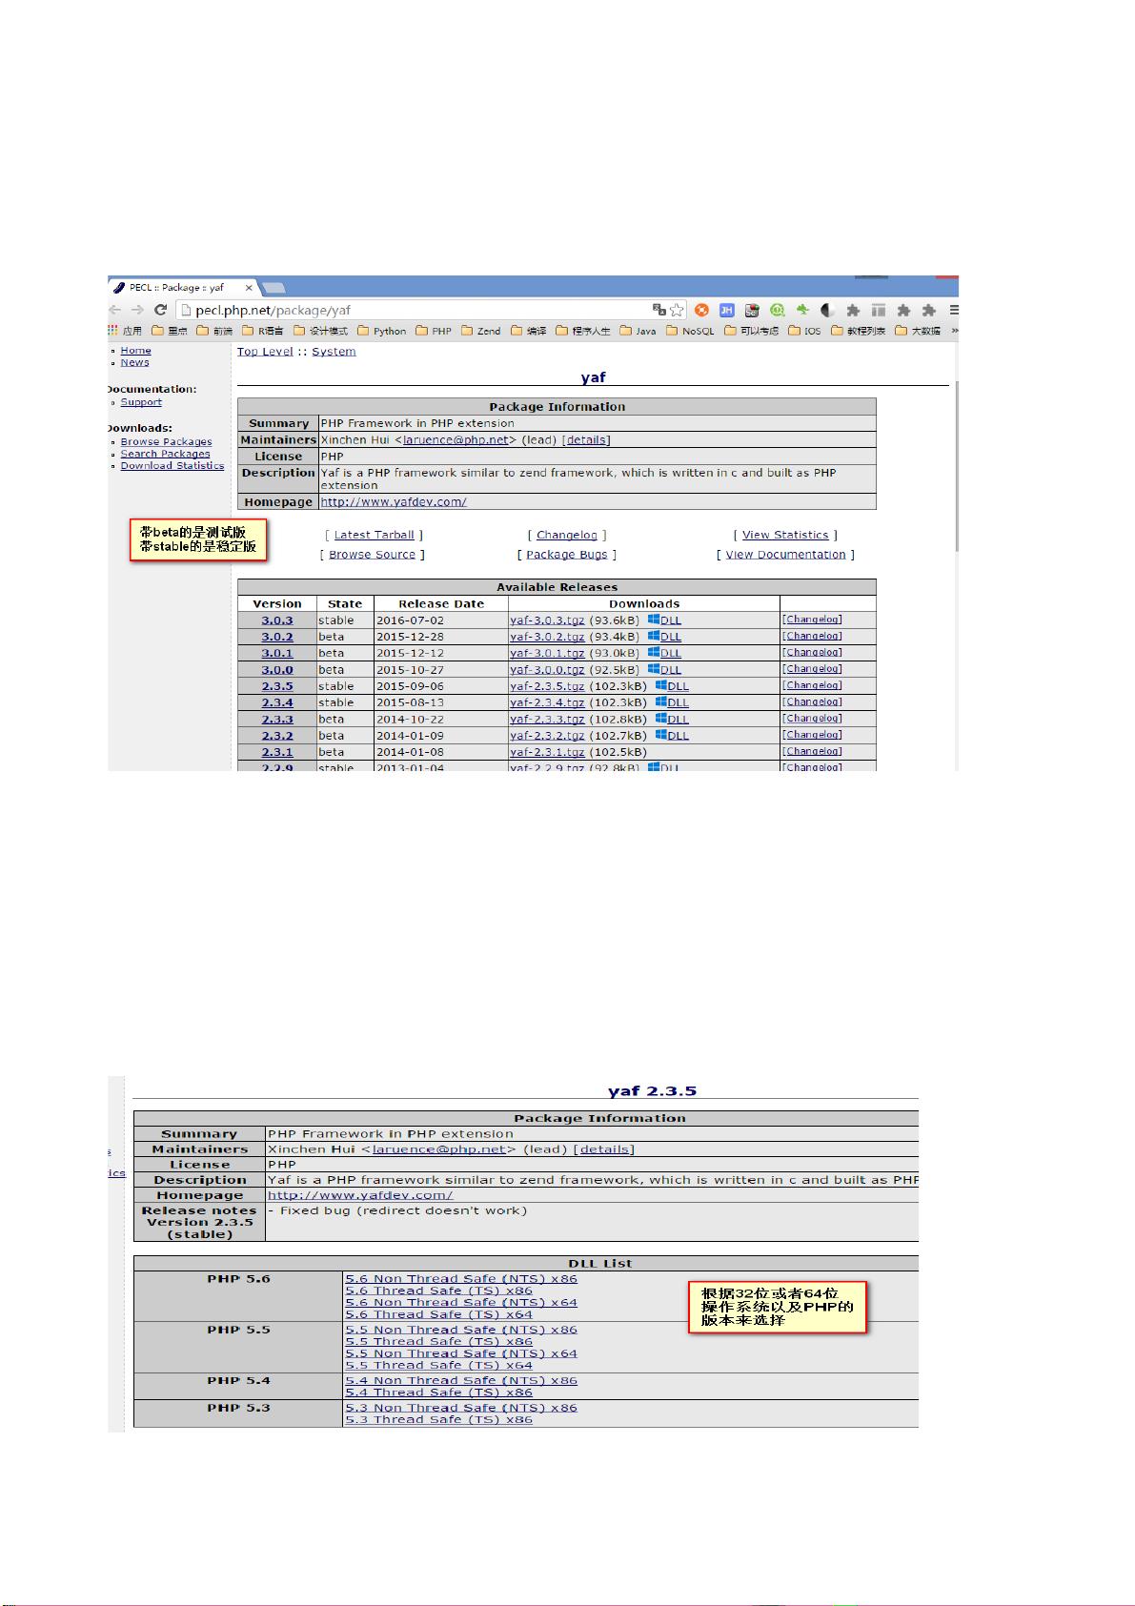Open Package Bugs link

pyautogui.click(x=567, y=554)
